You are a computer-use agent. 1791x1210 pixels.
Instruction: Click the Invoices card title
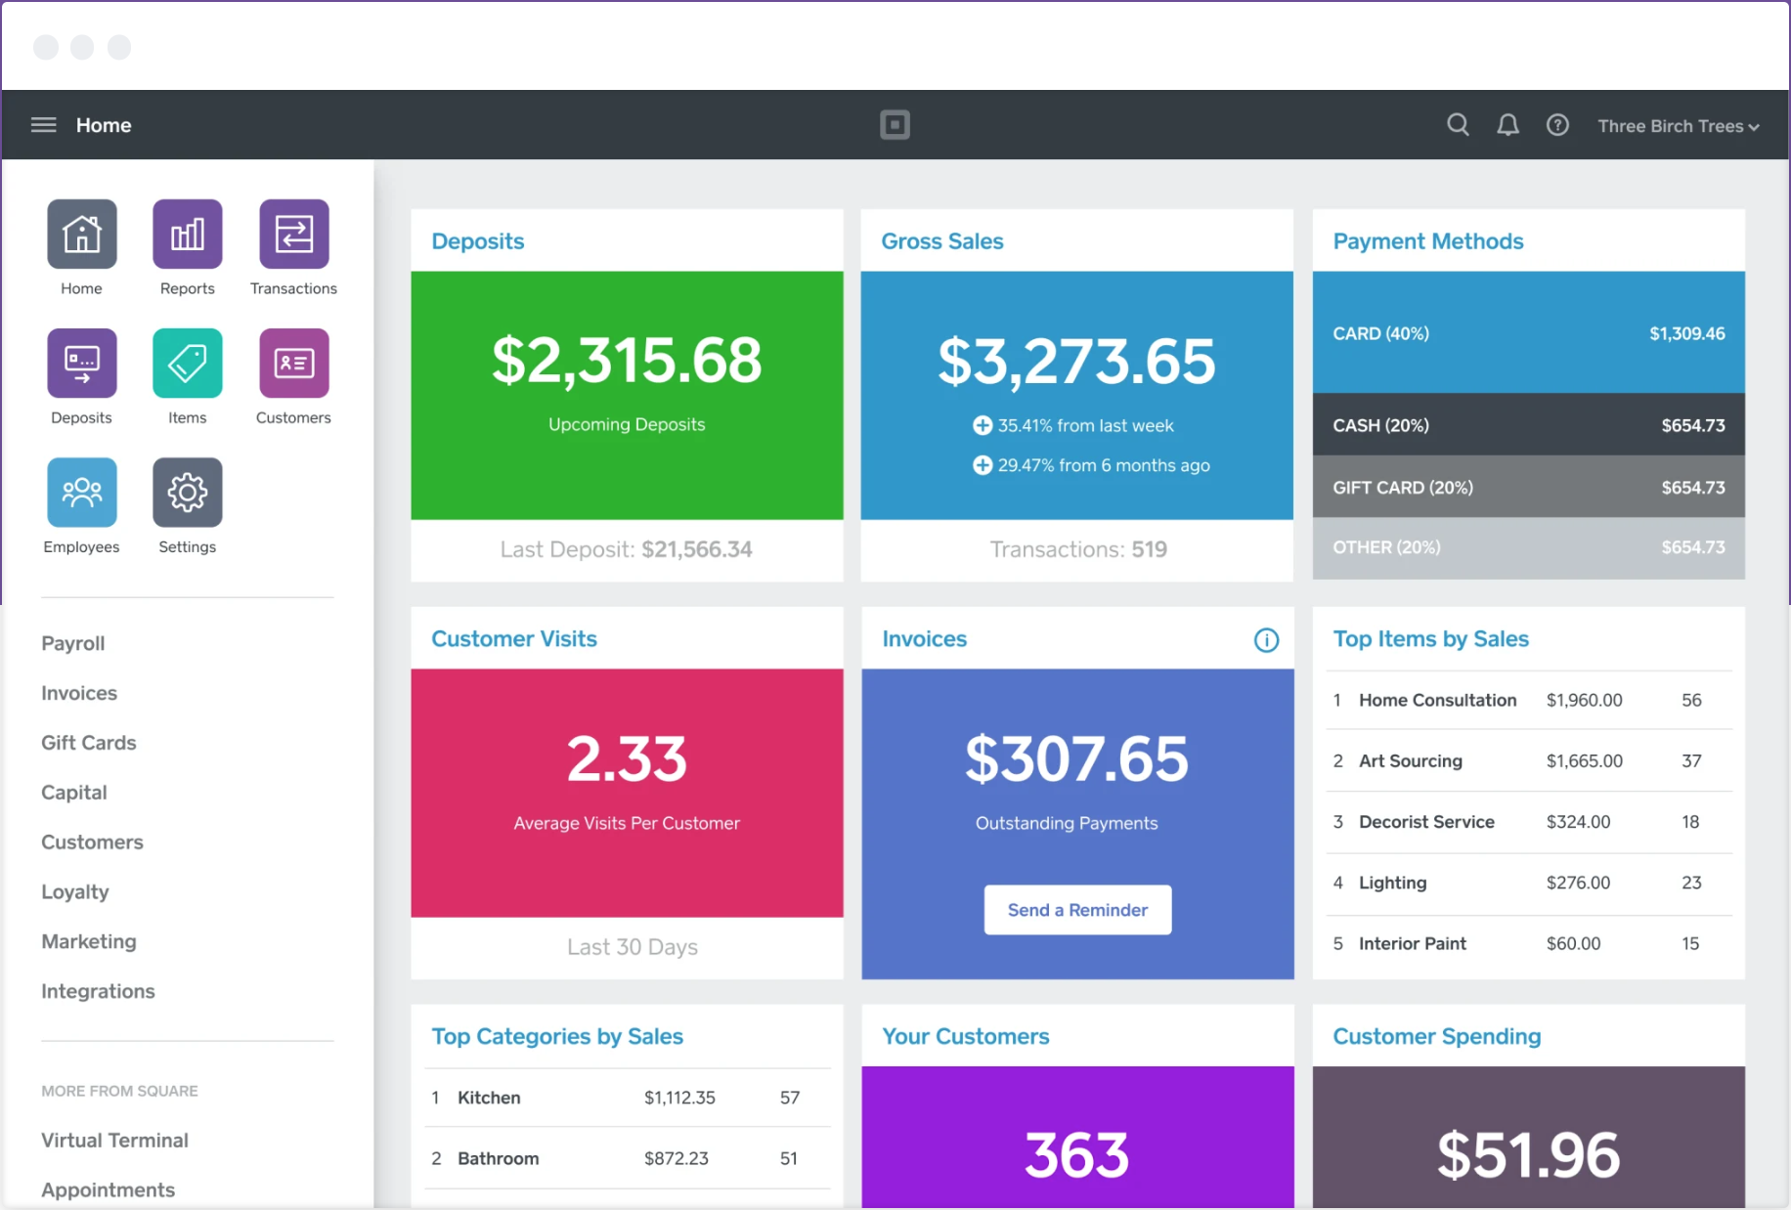coord(924,639)
